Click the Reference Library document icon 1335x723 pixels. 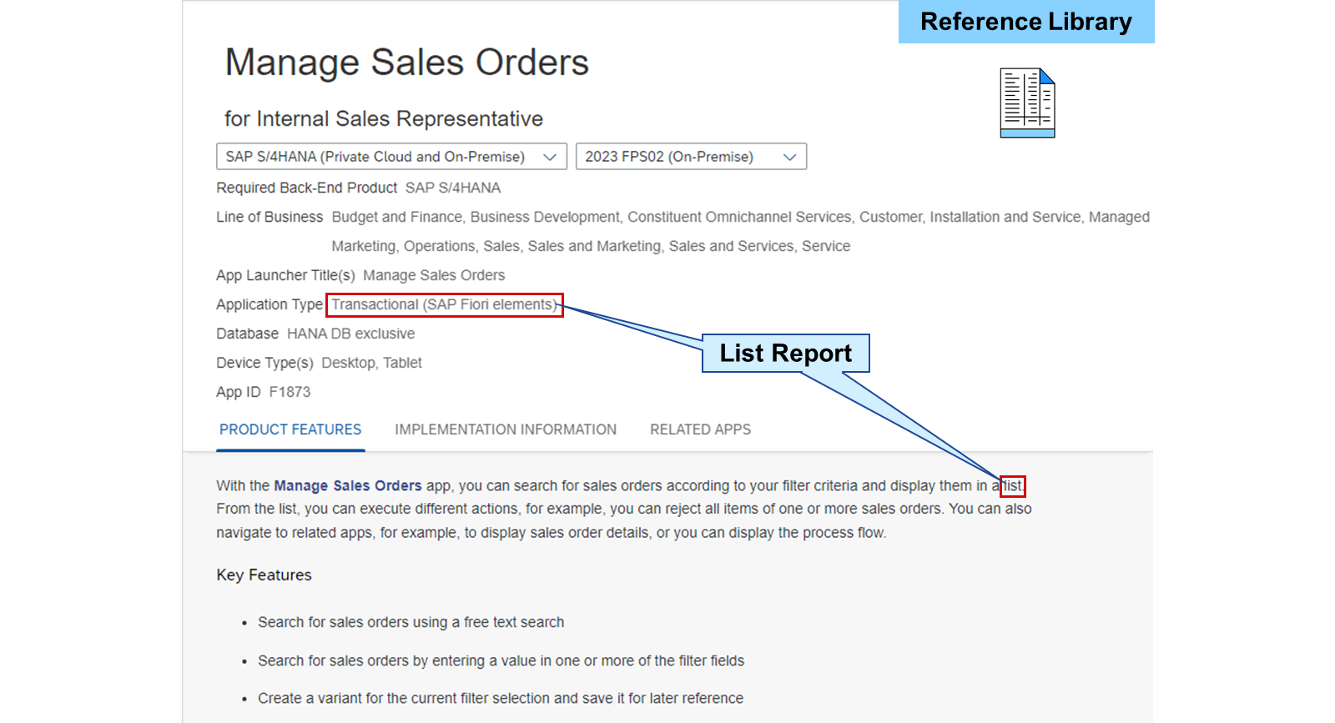(1027, 103)
